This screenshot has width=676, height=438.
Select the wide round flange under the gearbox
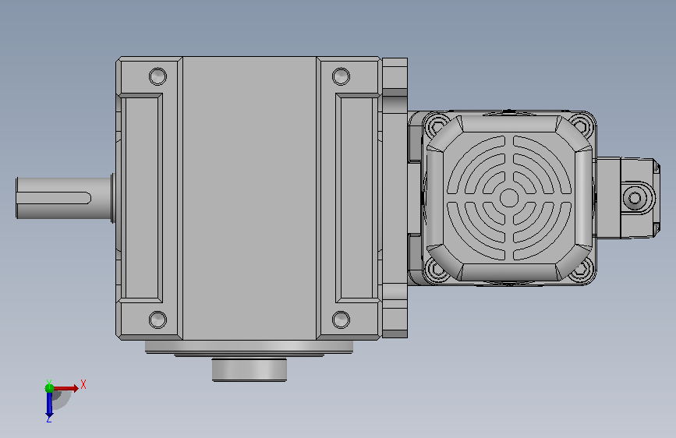click(250, 347)
